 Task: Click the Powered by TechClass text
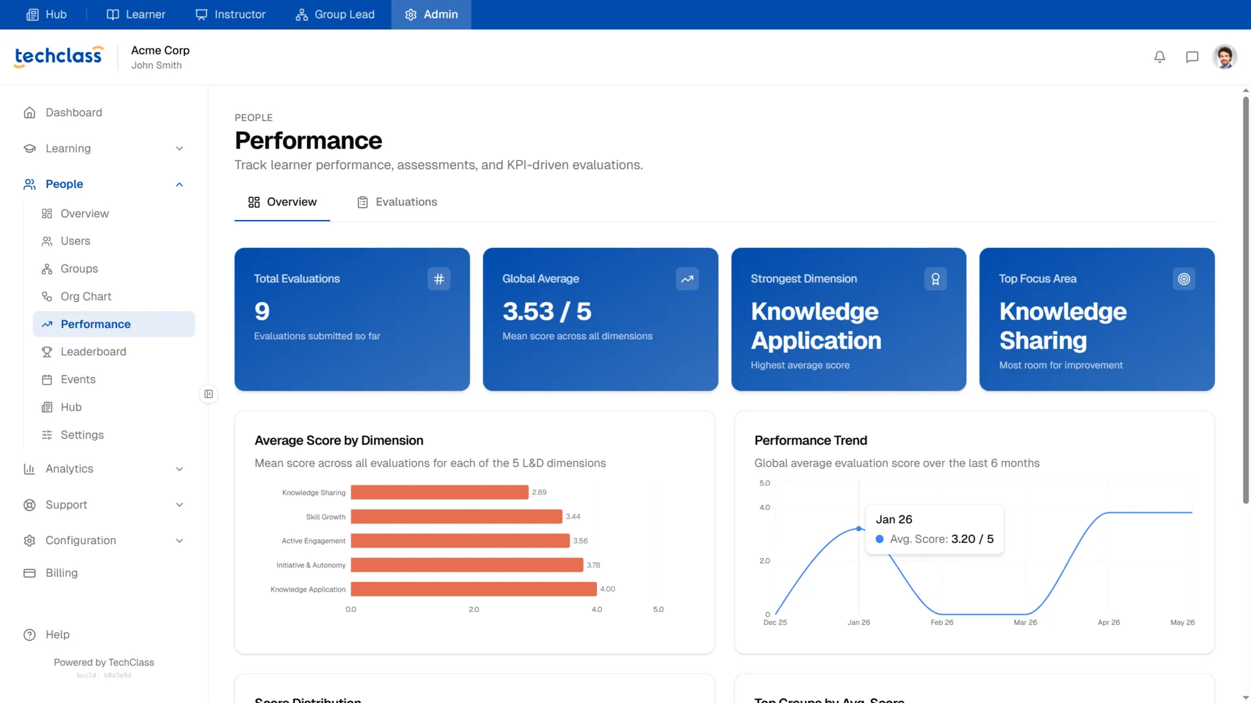104,662
